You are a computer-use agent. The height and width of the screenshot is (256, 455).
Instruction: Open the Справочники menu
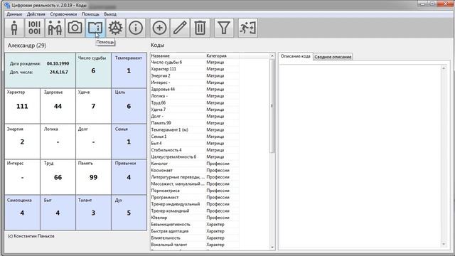click(x=63, y=14)
